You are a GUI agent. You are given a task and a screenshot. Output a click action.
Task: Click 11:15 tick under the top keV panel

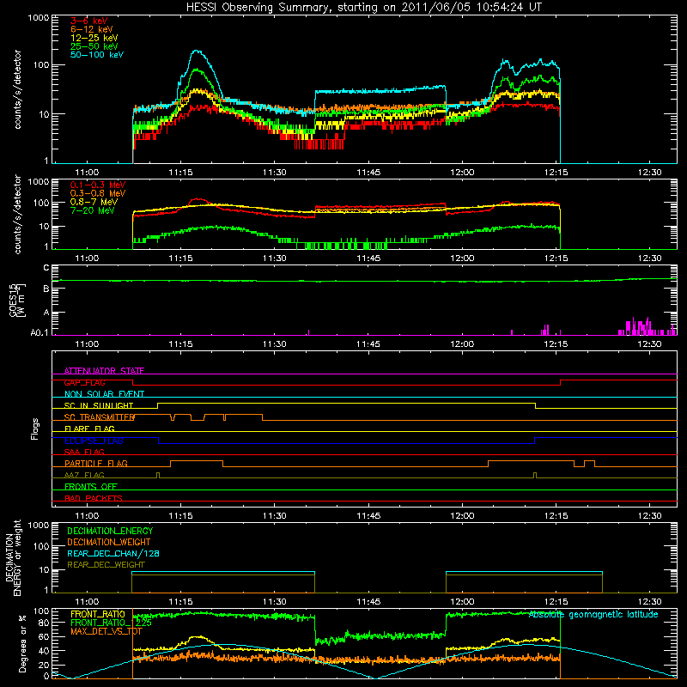pos(180,173)
